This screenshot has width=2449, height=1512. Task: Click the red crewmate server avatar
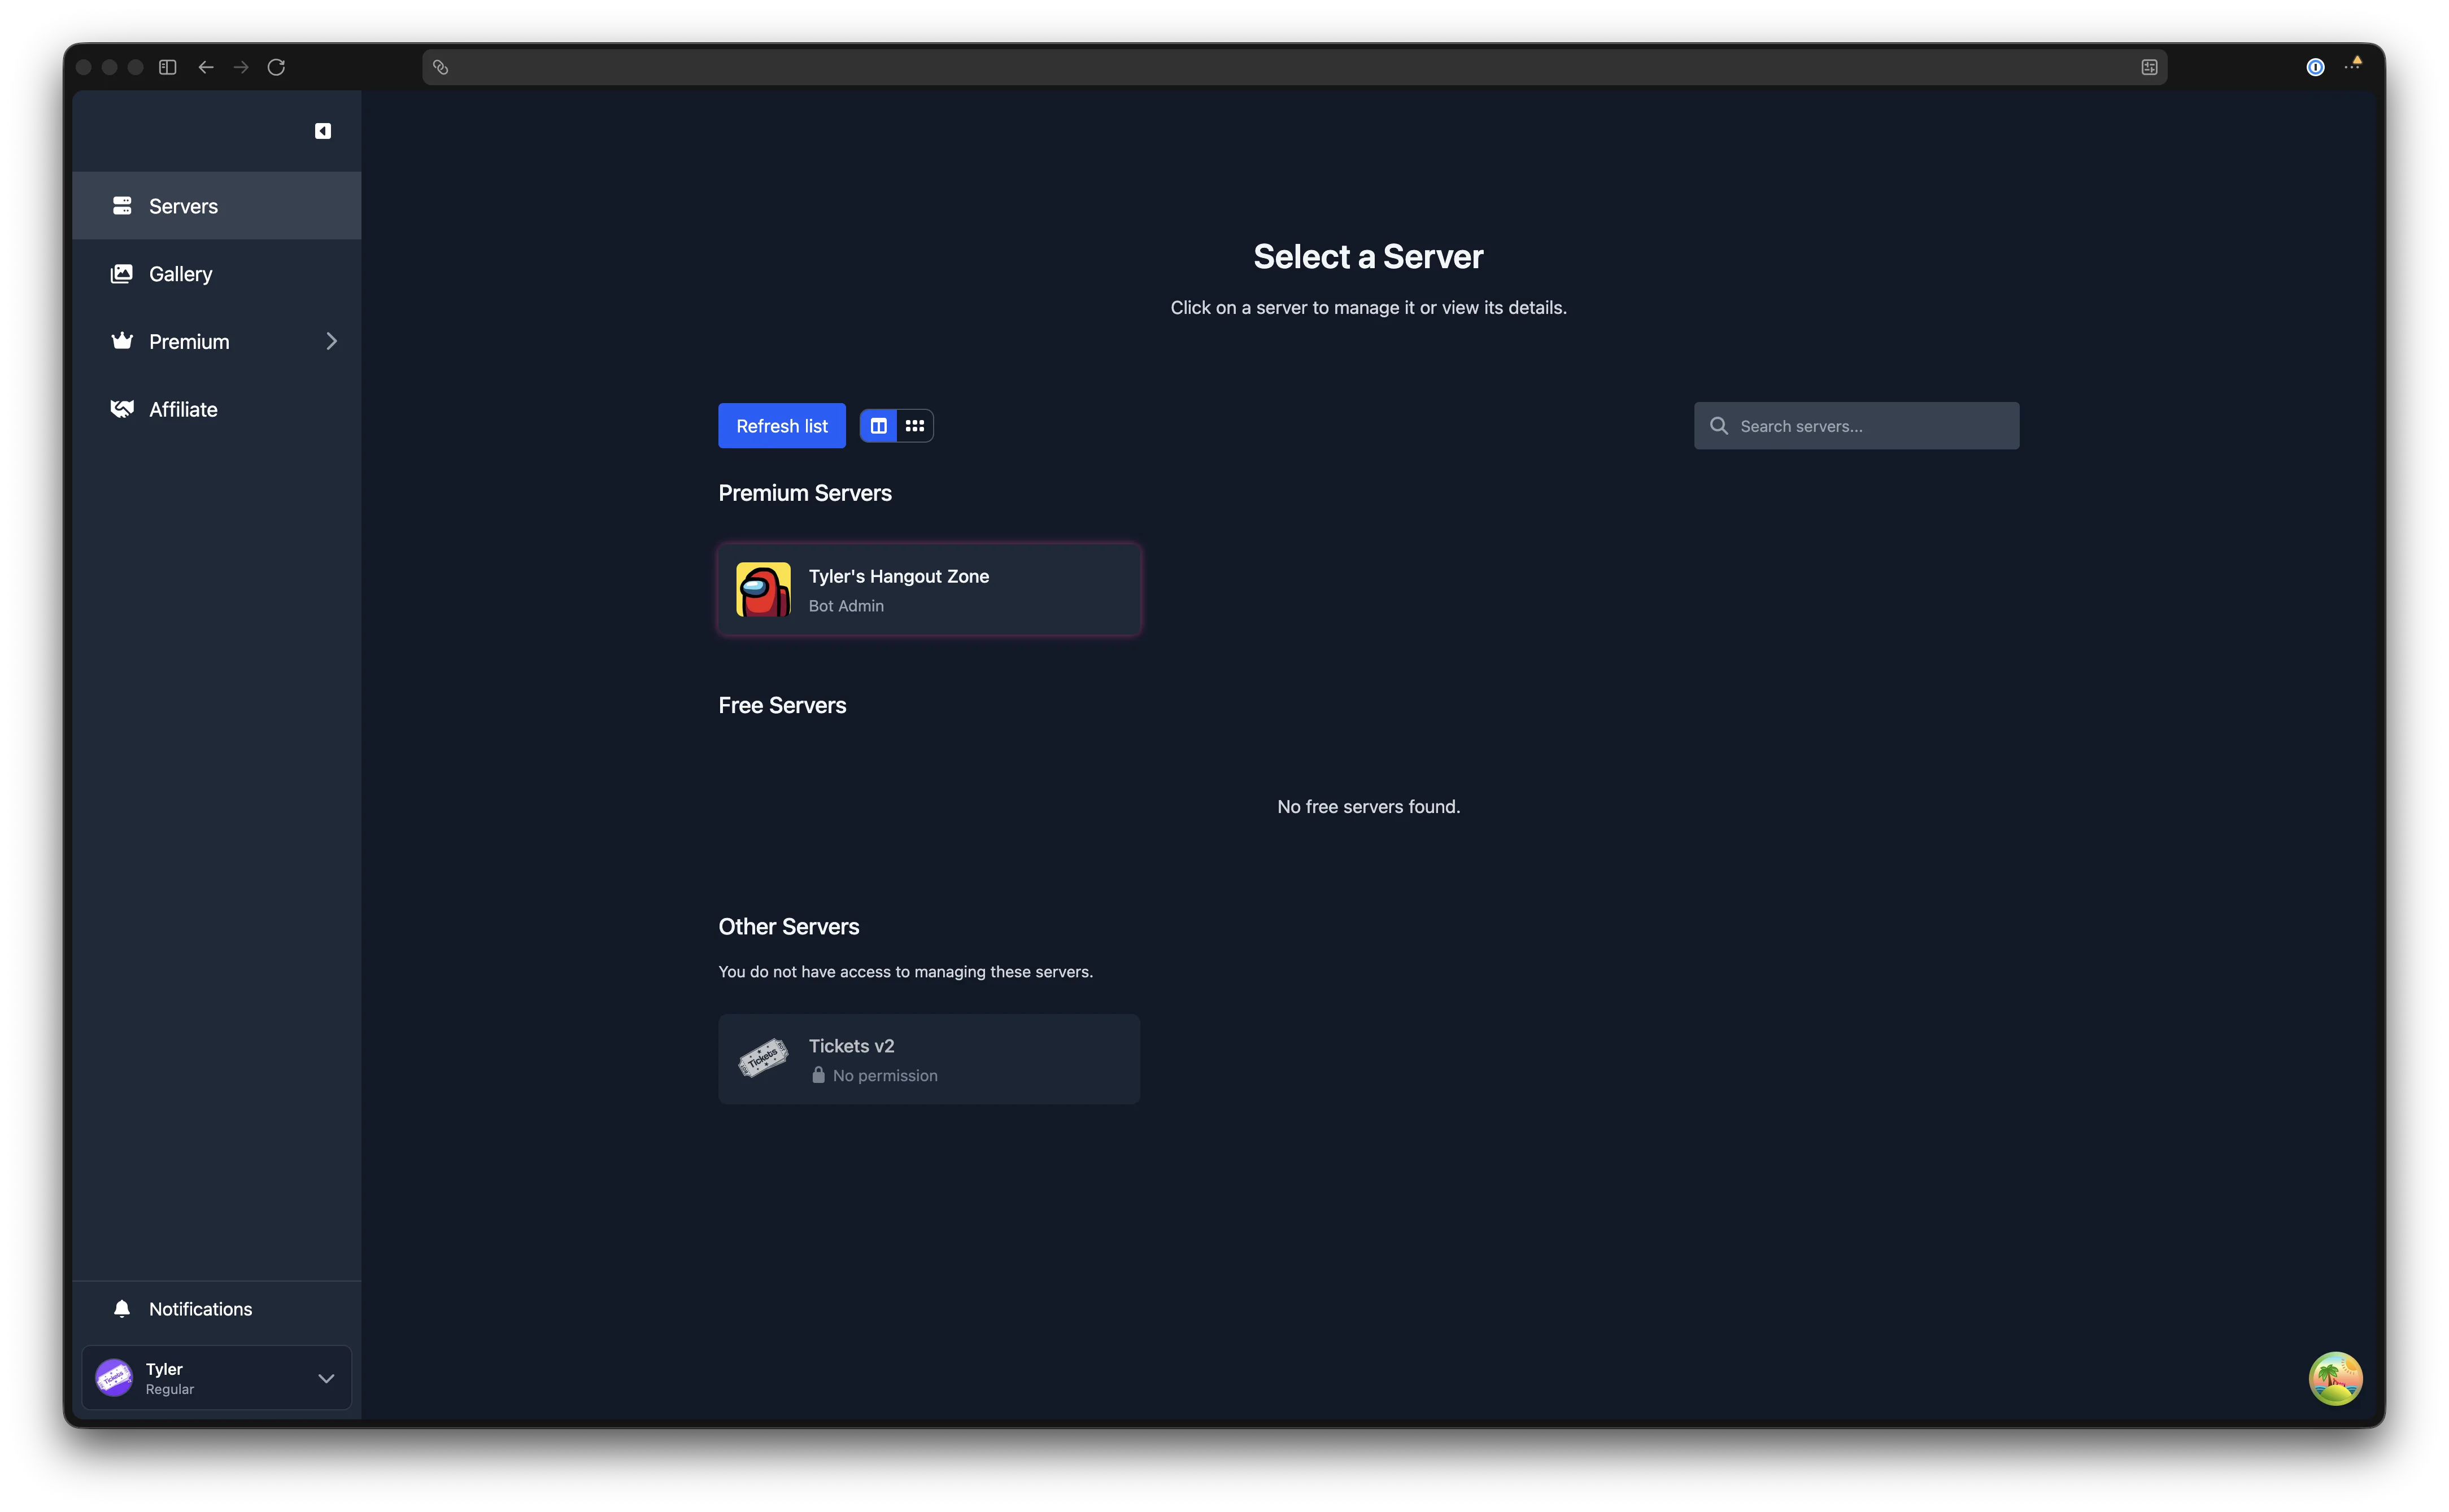(x=763, y=590)
